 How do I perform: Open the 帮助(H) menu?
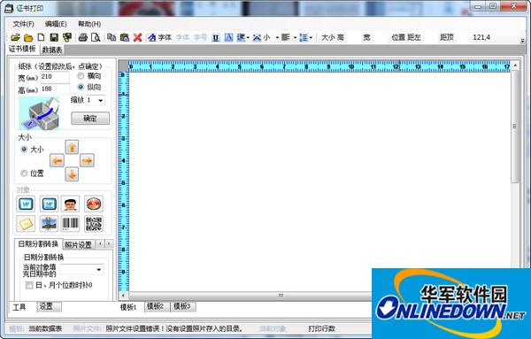89,24
